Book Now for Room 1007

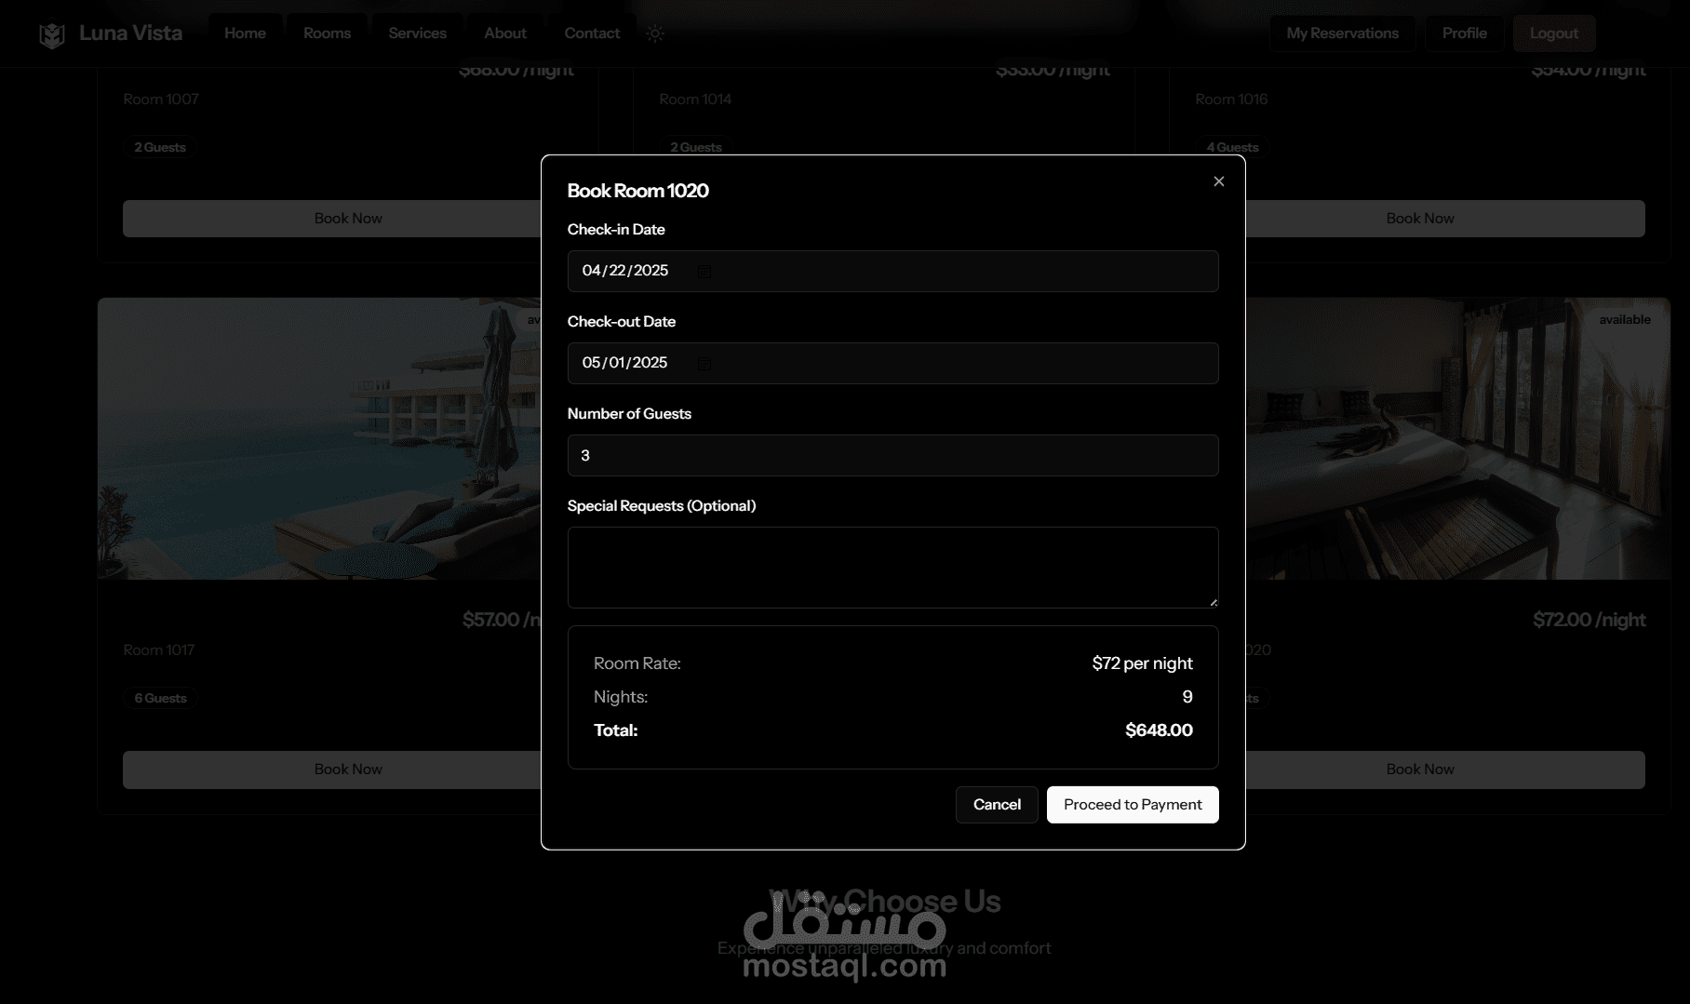(x=332, y=218)
